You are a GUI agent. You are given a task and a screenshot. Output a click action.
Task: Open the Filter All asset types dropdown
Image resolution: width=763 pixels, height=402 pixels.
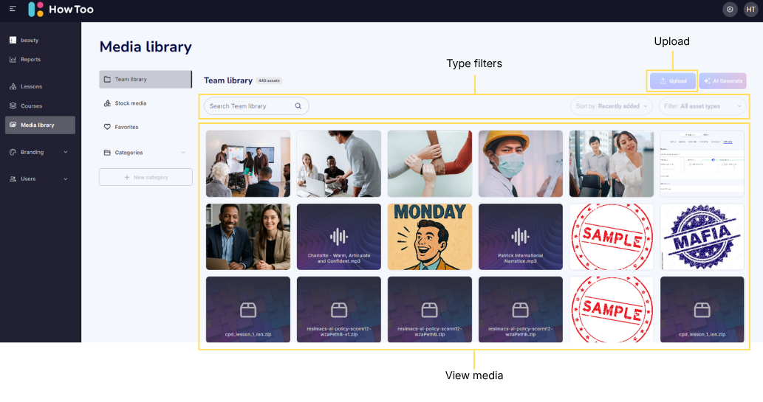(702, 106)
